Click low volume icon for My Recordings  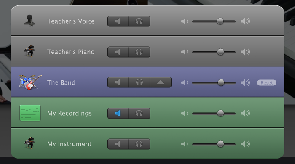click(185, 113)
